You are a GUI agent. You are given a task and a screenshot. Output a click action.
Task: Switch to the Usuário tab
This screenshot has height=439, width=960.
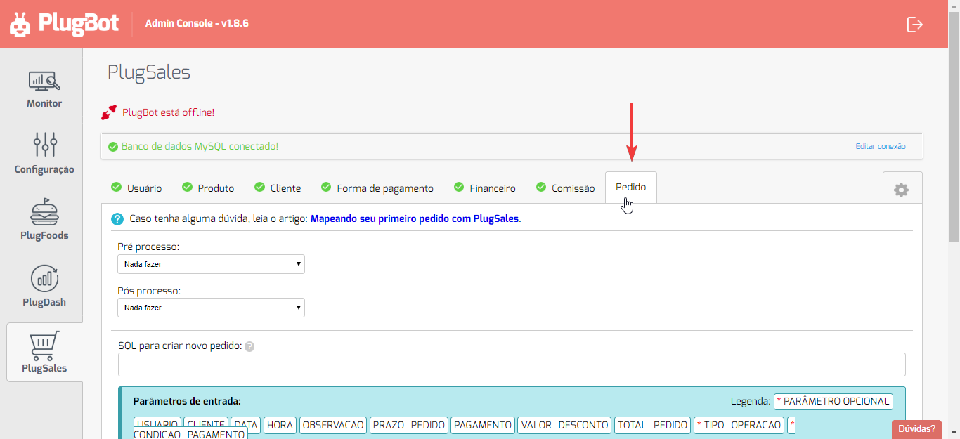click(x=136, y=188)
